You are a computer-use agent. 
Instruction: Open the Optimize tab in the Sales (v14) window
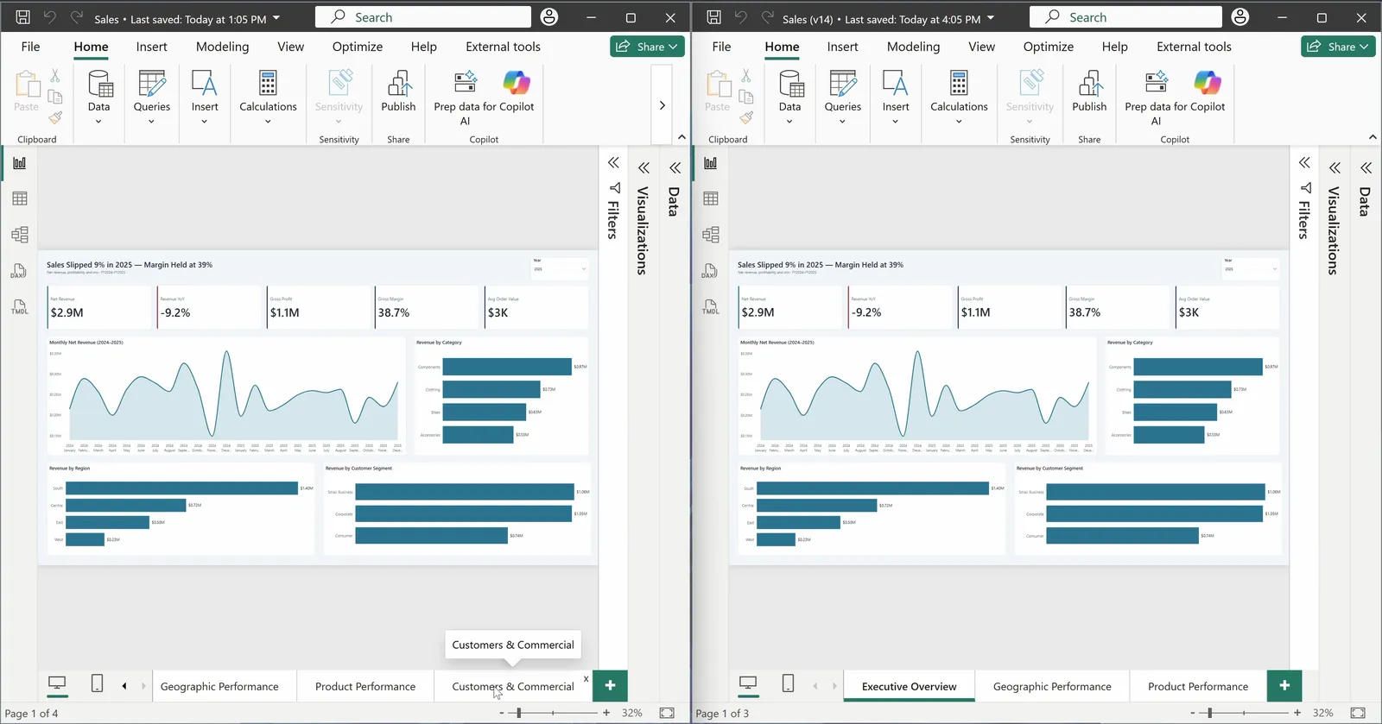pyautogui.click(x=1049, y=47)
